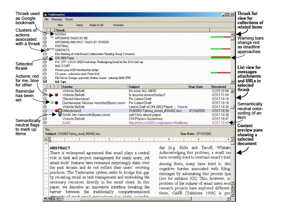Click scroll-up arrow of the thrask list

pos(232,34)
